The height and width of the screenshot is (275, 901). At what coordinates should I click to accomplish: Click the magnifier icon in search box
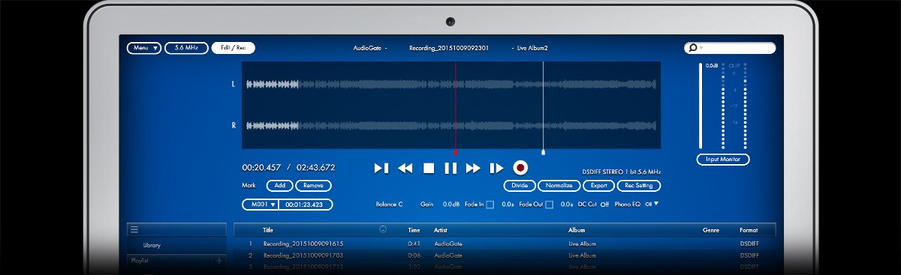point(692,48)
